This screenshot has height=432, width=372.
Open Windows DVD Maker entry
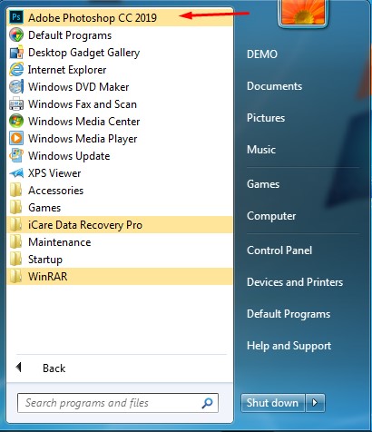click(x=120, y=87)
